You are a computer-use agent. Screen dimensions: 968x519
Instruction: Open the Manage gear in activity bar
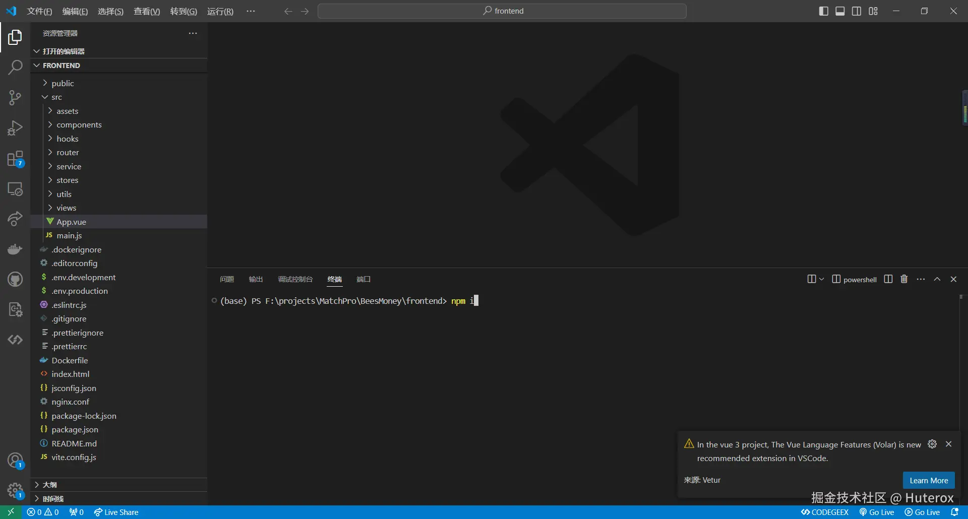point(15,490)
